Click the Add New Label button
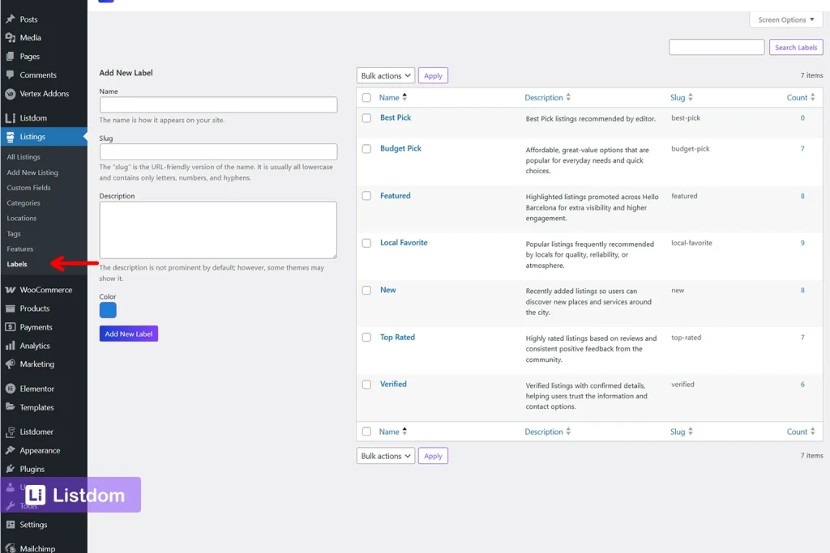The image size is (830, 553). pyautogui.click(x=128, y=332)
